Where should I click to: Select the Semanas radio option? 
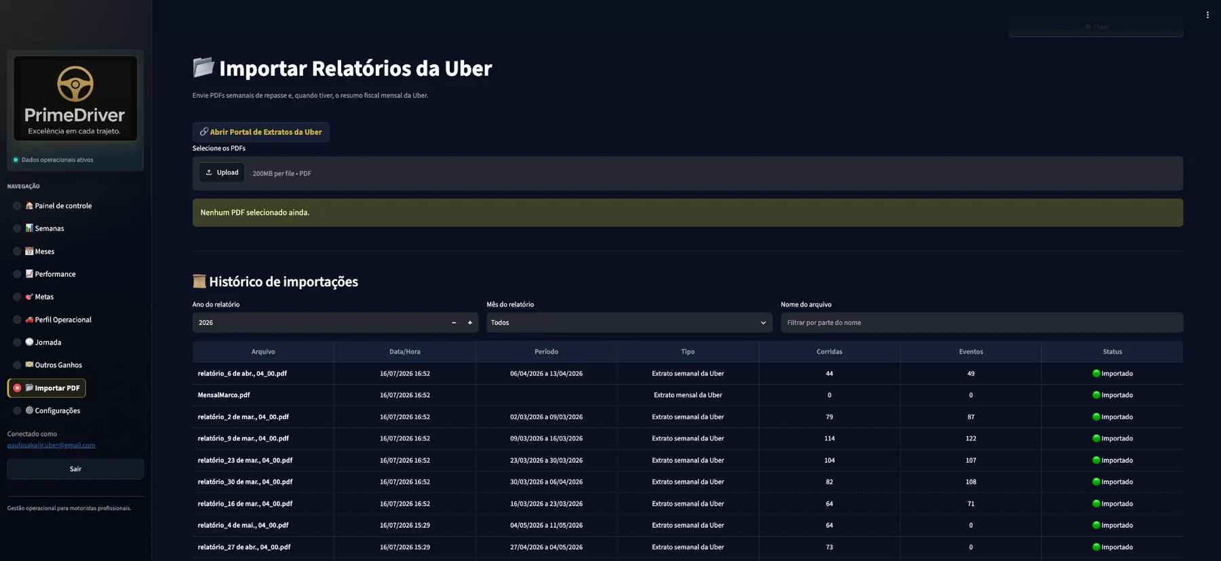[x=17, y=229]
